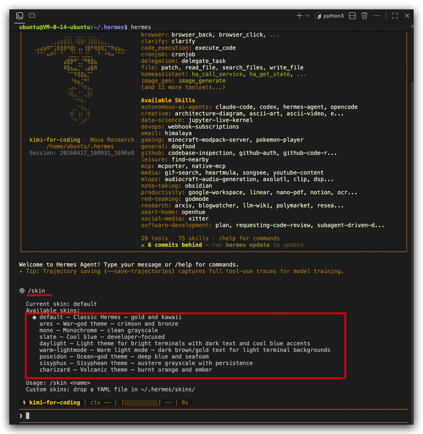The width and height of the screenshot is (423, 434).
Task: Click the '8s' timer in status line
Action: tap(185, 403)
